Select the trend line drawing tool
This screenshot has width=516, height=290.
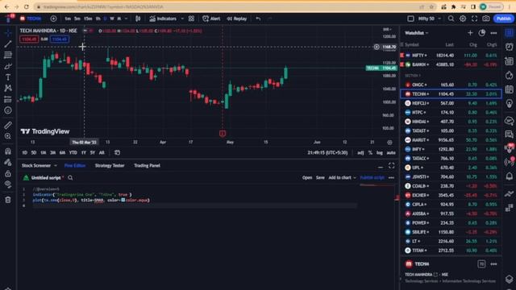[x=8, y=43]
